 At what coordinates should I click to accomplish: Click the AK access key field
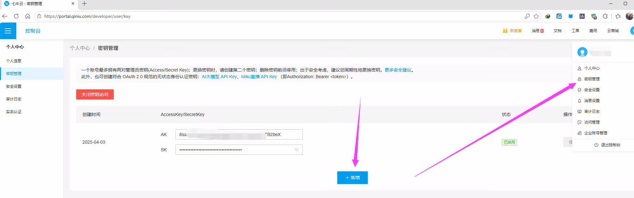coord(239,134)
